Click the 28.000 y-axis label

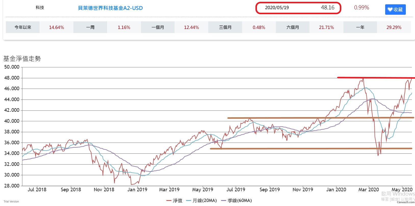tap(12, 186)
